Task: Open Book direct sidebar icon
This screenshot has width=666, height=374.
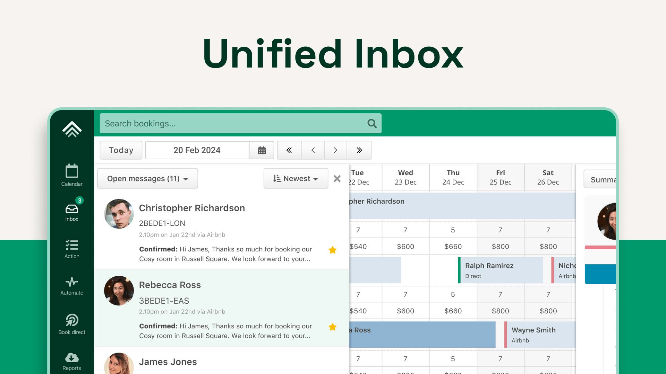Action: 72,320
